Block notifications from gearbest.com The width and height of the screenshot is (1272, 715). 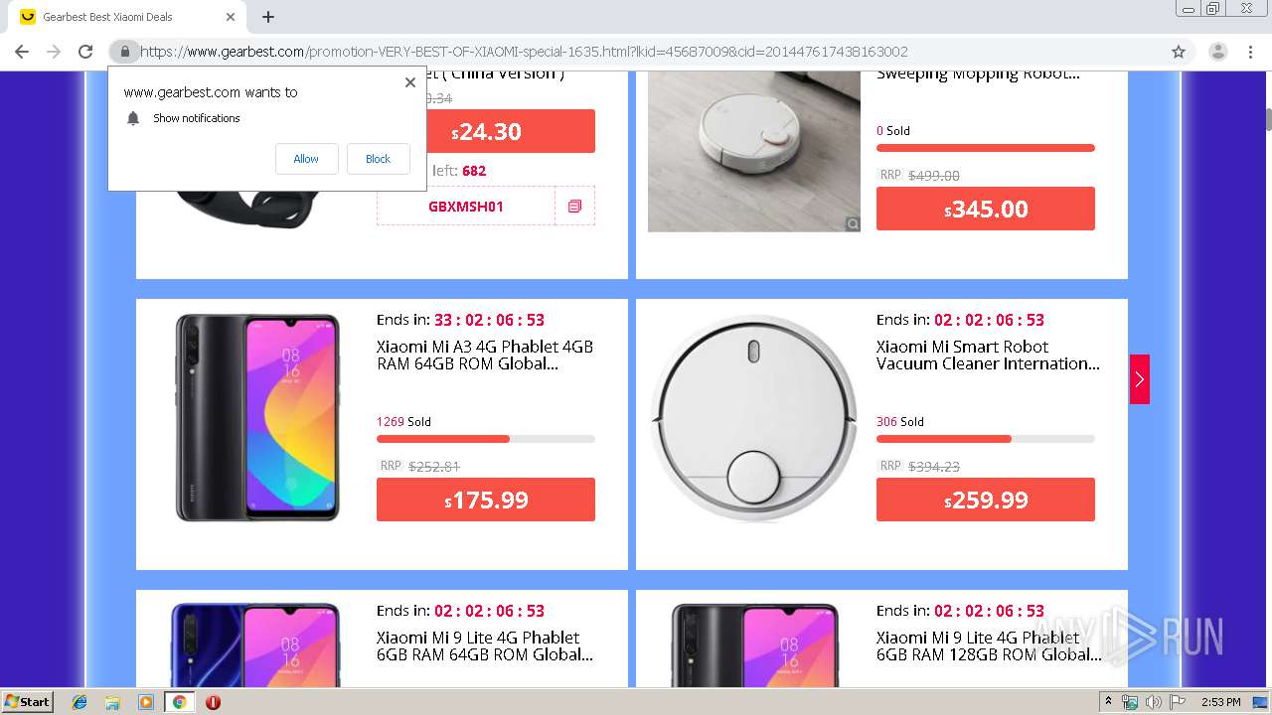[x=378, y=159]
